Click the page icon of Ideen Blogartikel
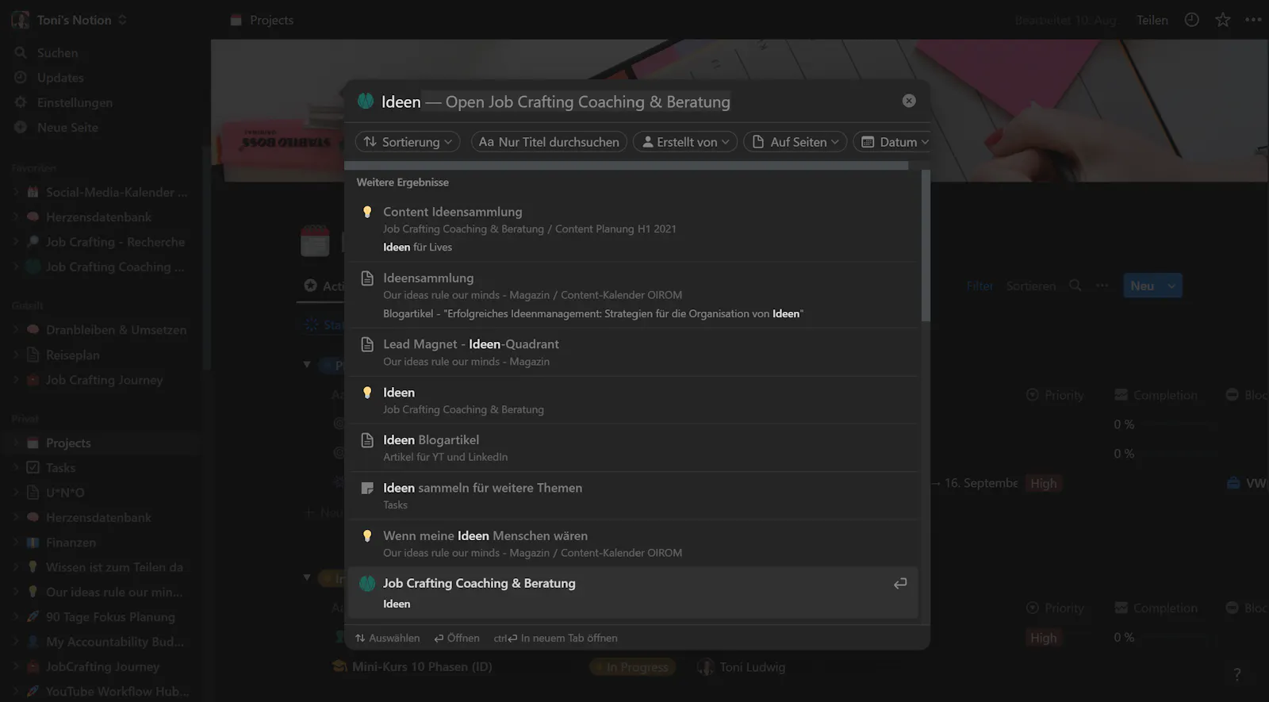 [367, 440]
